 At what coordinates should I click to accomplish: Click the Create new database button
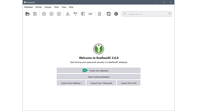click(98, 71)
